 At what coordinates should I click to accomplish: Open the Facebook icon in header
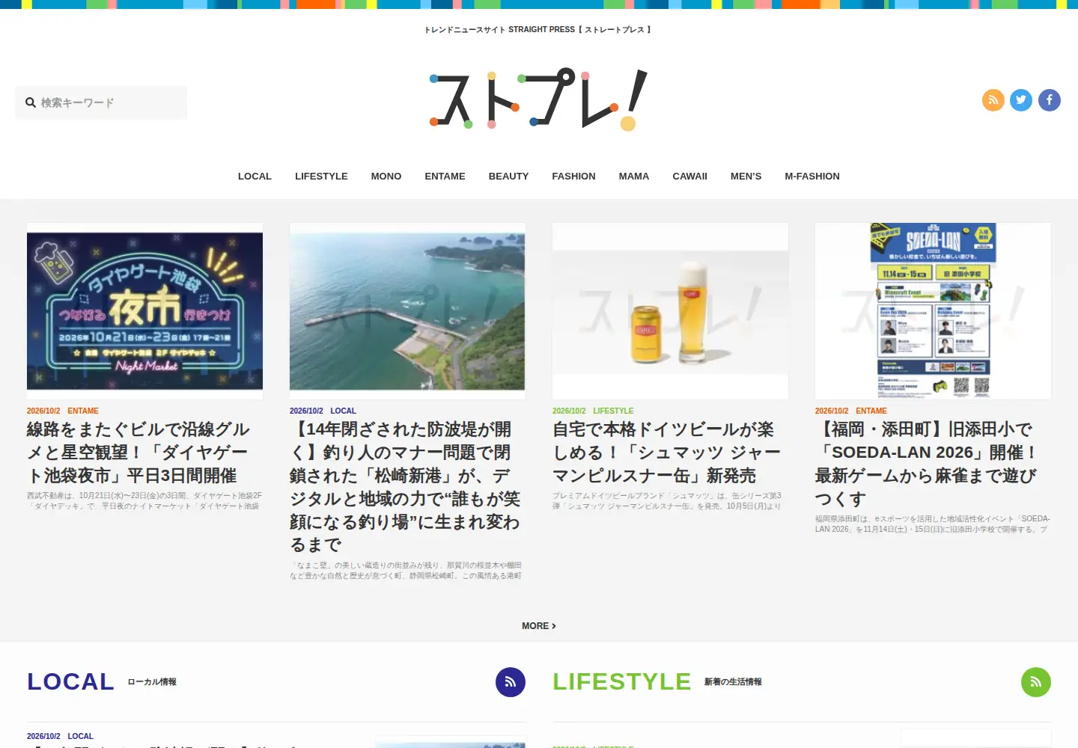[x=1050, y=100]
